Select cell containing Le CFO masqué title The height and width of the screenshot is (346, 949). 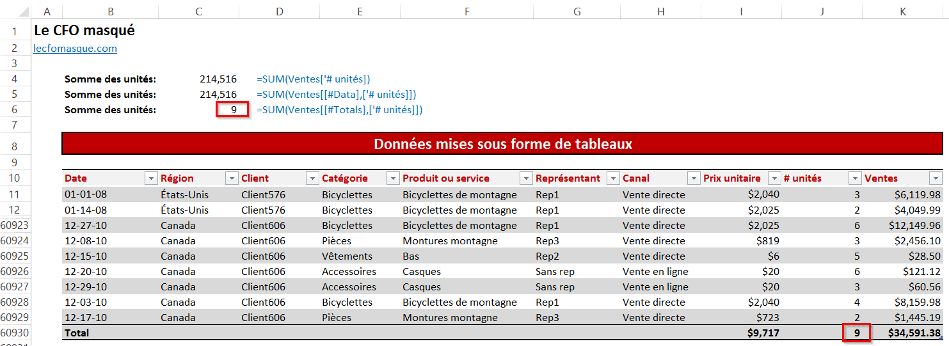[84, 30]
